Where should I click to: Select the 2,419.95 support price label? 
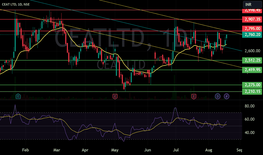252,70
